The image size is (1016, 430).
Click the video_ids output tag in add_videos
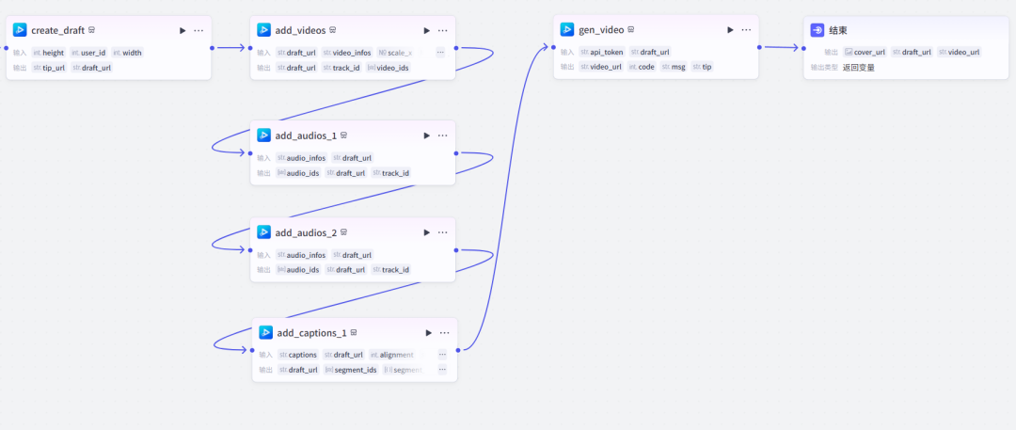388,68
